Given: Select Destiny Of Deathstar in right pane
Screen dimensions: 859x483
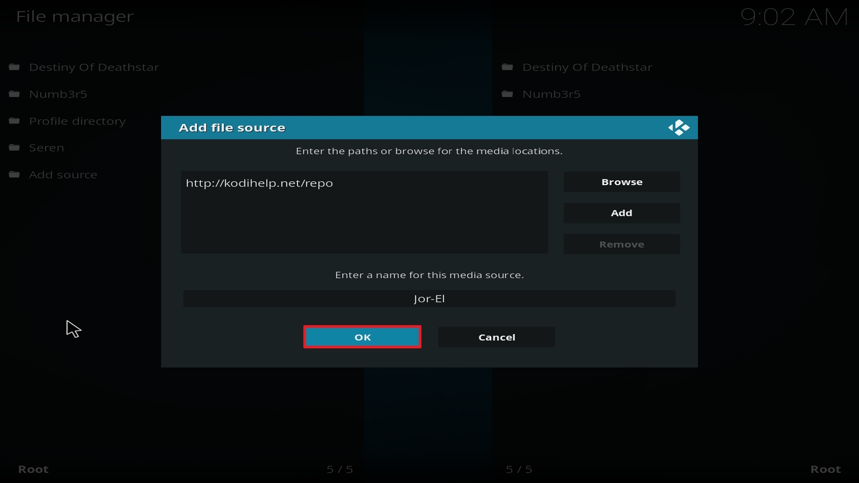Looking at the screenshot, I should 587,68.
